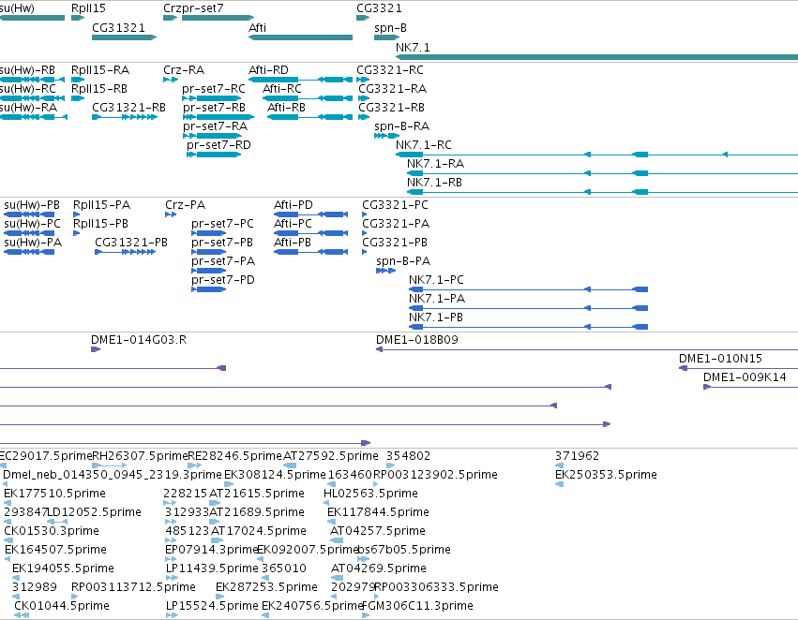Select the su(Hw) gene bar
This screenshot has width=798, height=620.
(x=32, y=18)
